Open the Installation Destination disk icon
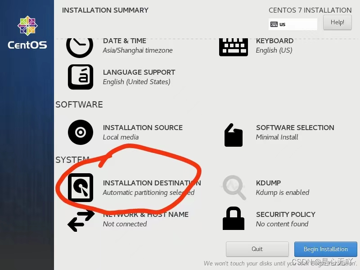Image resolution: width=360 pixels, height=270 pixels. coord(81,188)
